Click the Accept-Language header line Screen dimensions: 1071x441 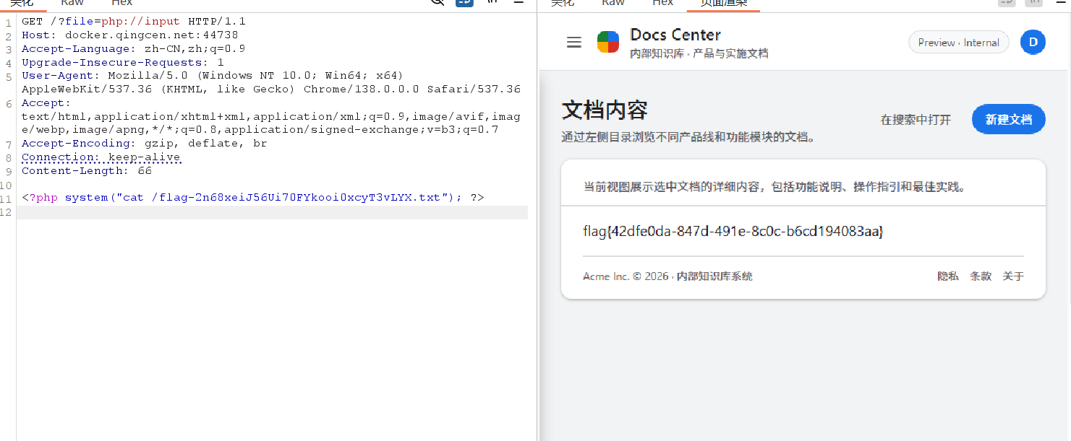134,48
